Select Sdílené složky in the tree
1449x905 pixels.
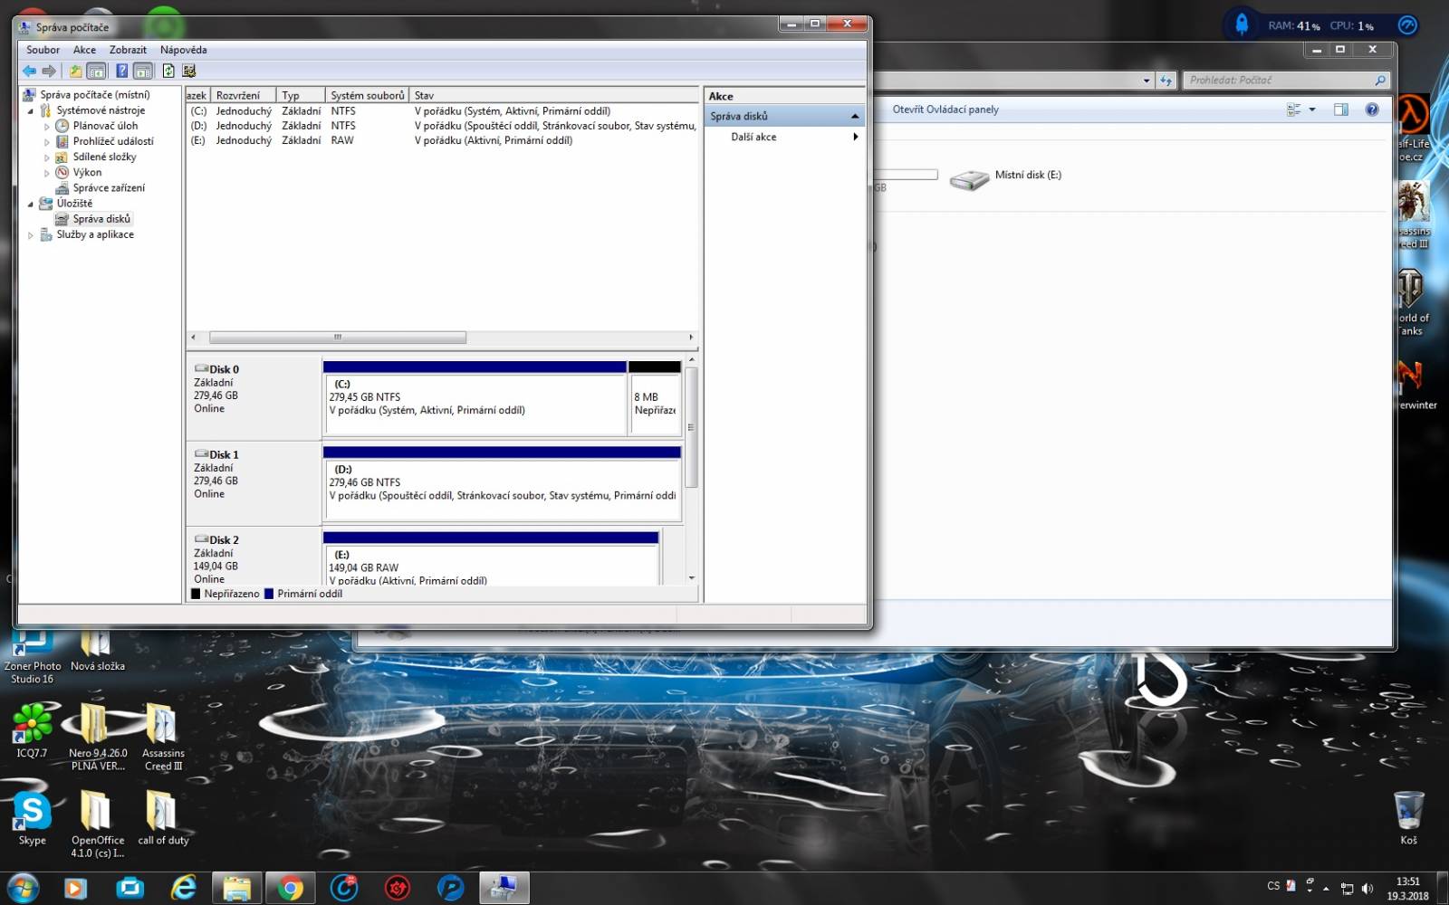click(104, 157)
